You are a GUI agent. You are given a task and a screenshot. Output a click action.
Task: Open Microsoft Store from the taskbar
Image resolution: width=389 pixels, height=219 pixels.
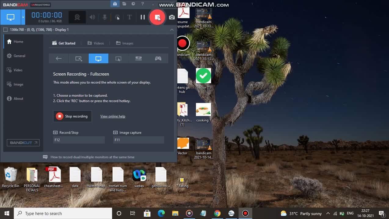point(147,214)
